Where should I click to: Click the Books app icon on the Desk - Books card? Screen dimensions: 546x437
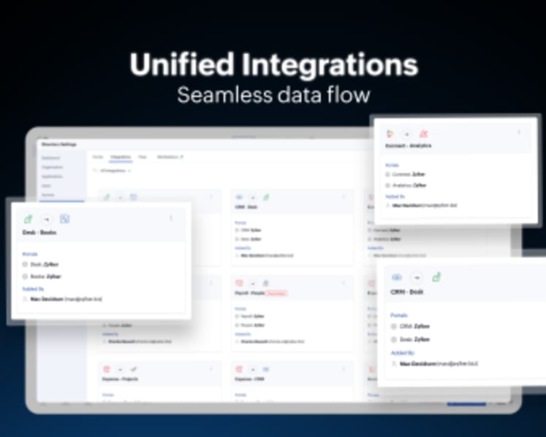pos(64,218)
